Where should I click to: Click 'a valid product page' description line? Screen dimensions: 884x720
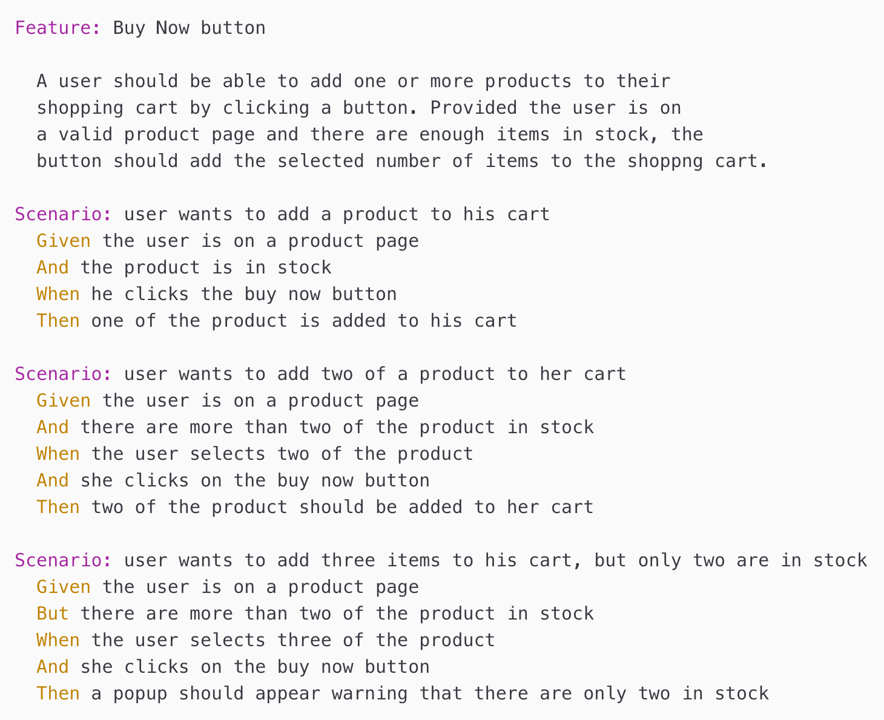(370, 134)
